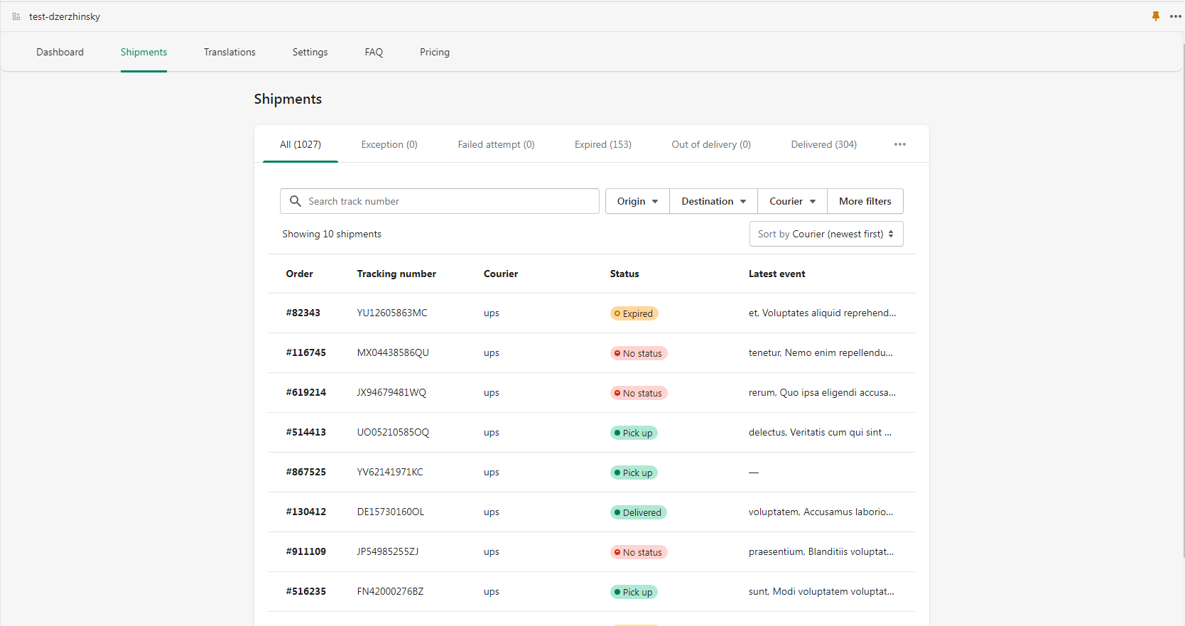Image resolution: width=1185 pixels, height=626 pixels.
Task: Click the app grid icon beside test-dzerzhinsky
Action: pyautogui.click(x=16, y=16)
